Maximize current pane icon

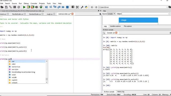tap(73, 7)
